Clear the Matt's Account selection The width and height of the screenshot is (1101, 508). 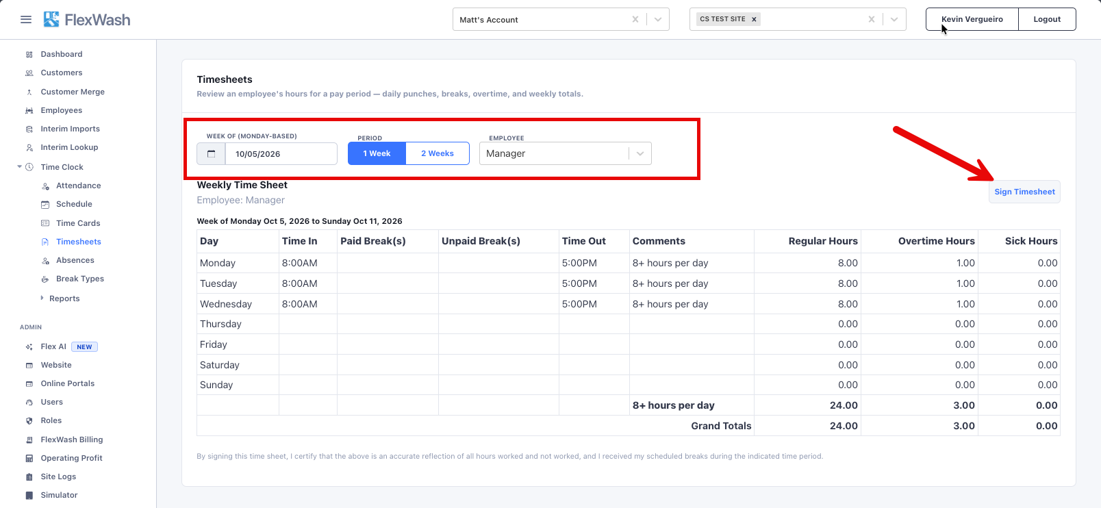click(635, 19)
